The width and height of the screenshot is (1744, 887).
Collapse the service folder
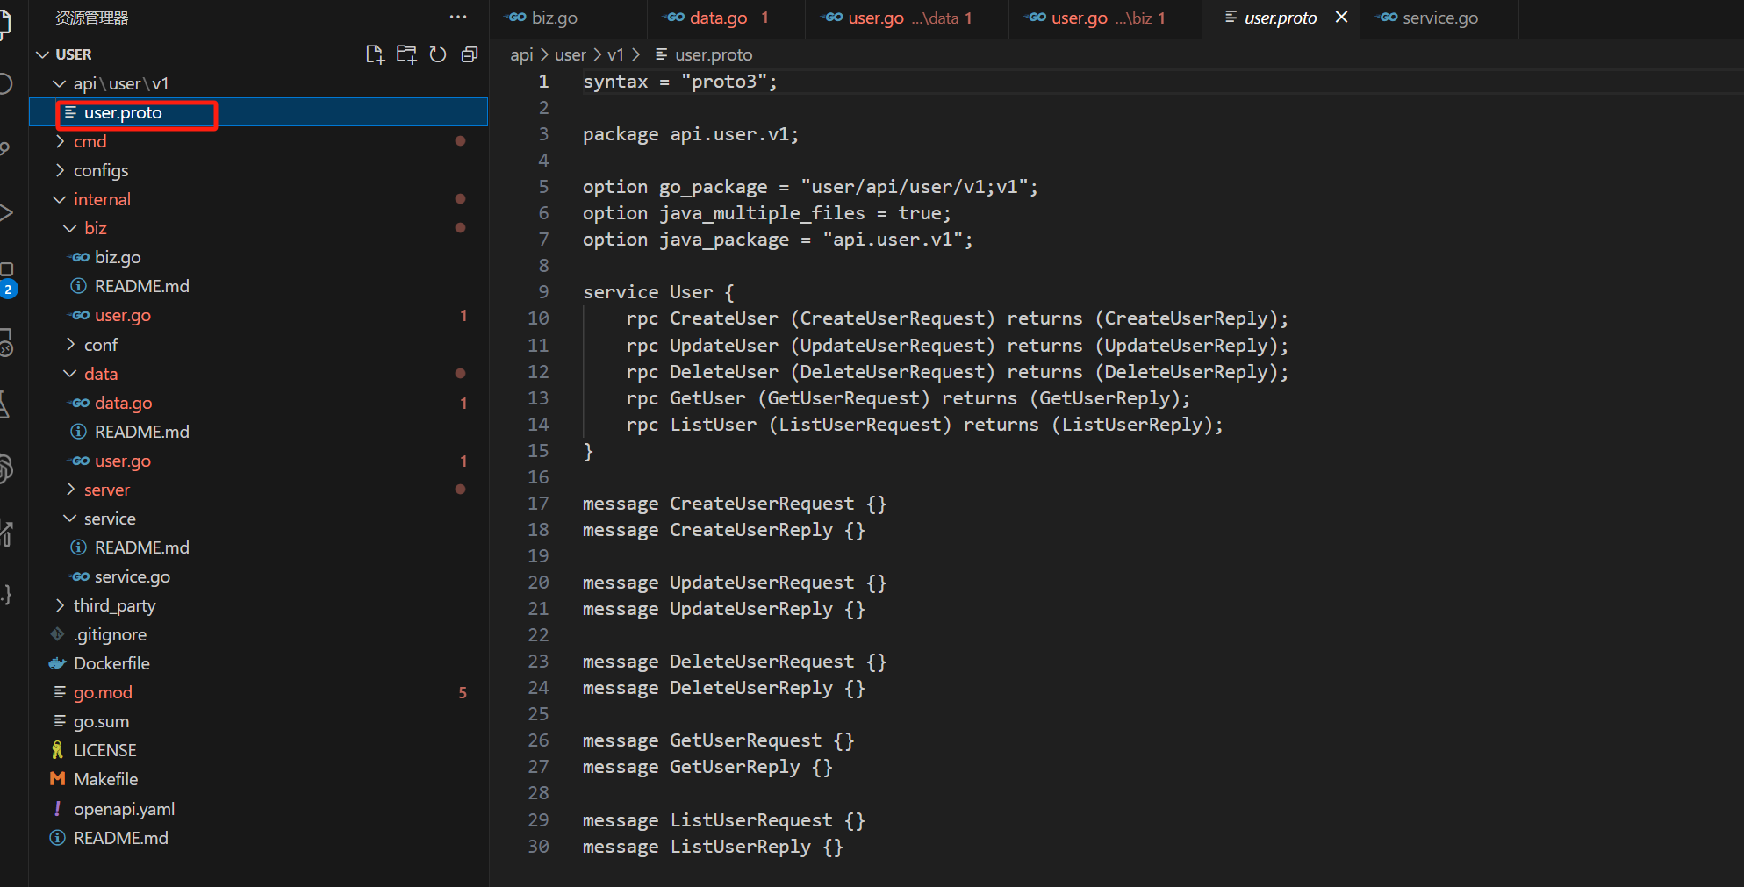coord(70,519)
